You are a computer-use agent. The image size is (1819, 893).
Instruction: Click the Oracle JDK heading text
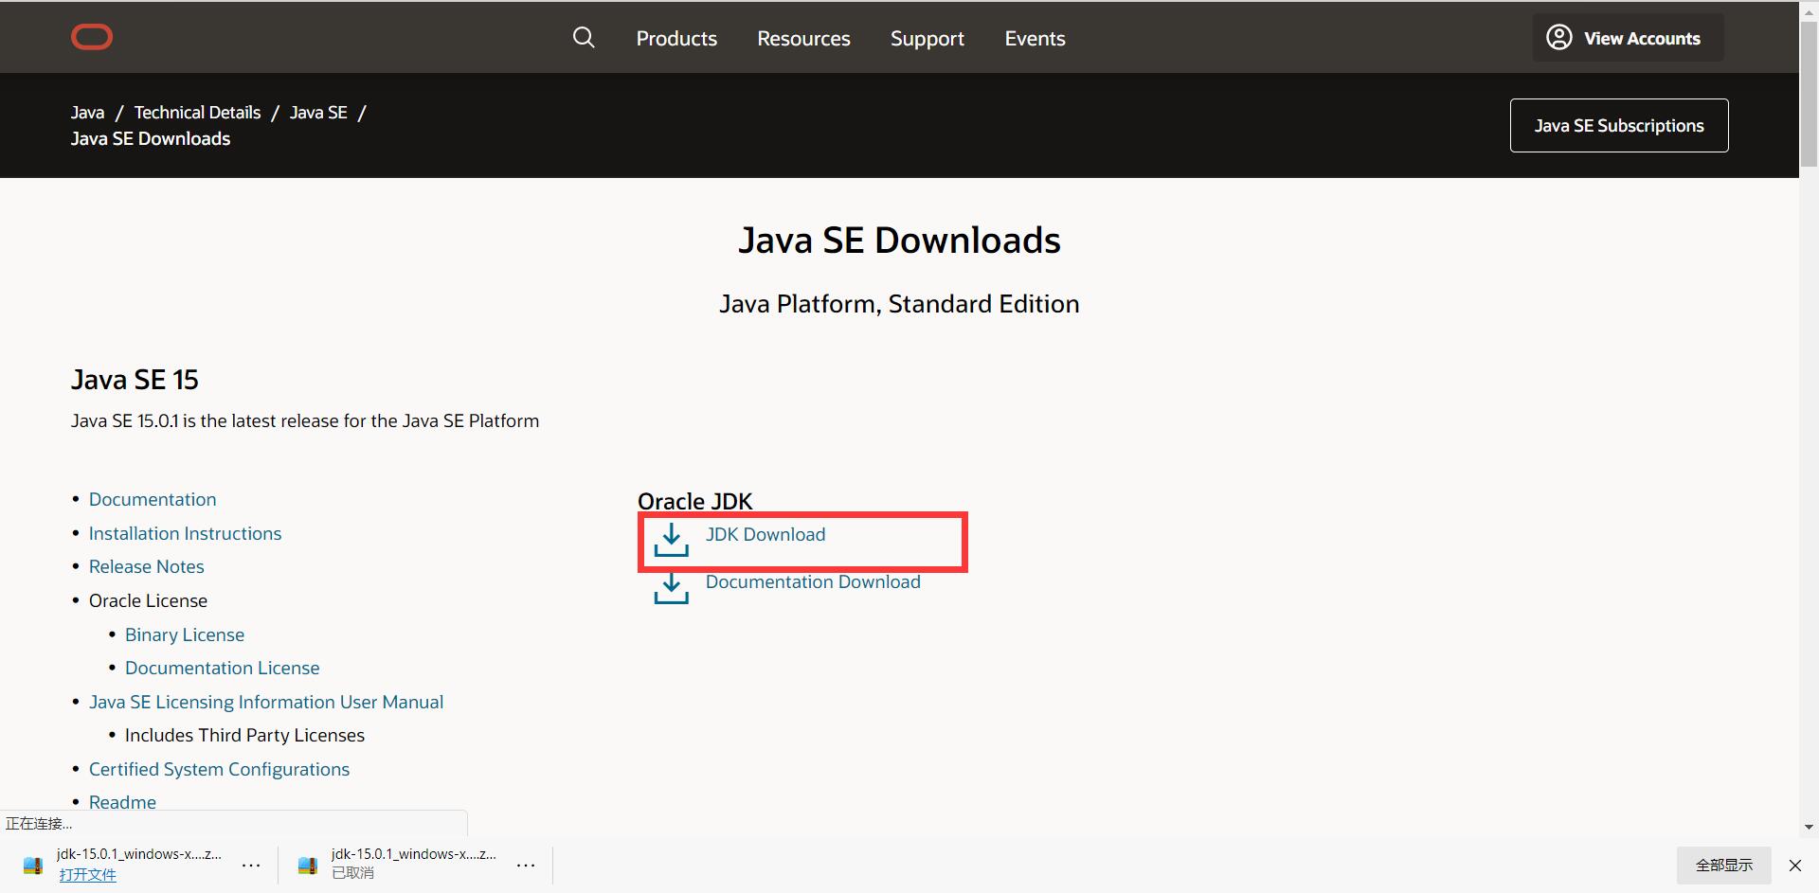[694, 501]
